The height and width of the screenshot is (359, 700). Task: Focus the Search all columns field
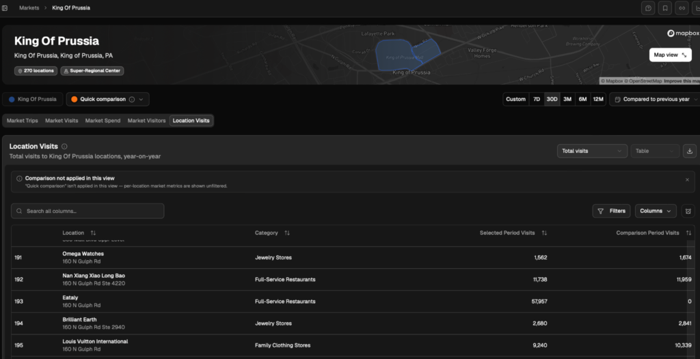point(87,211)
